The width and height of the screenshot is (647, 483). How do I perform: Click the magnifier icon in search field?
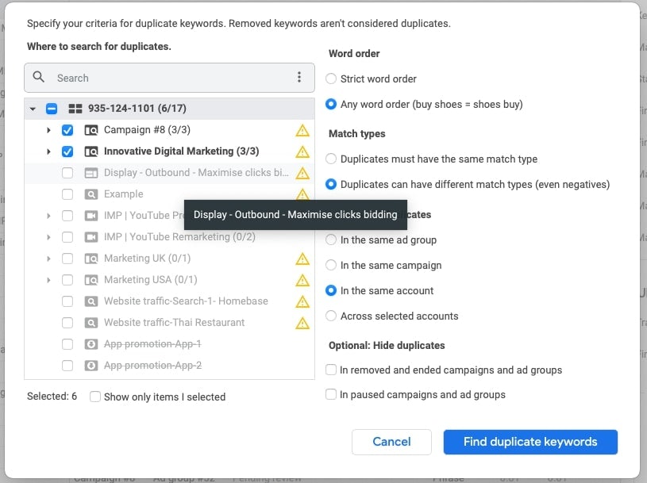(x=39, y=78)
